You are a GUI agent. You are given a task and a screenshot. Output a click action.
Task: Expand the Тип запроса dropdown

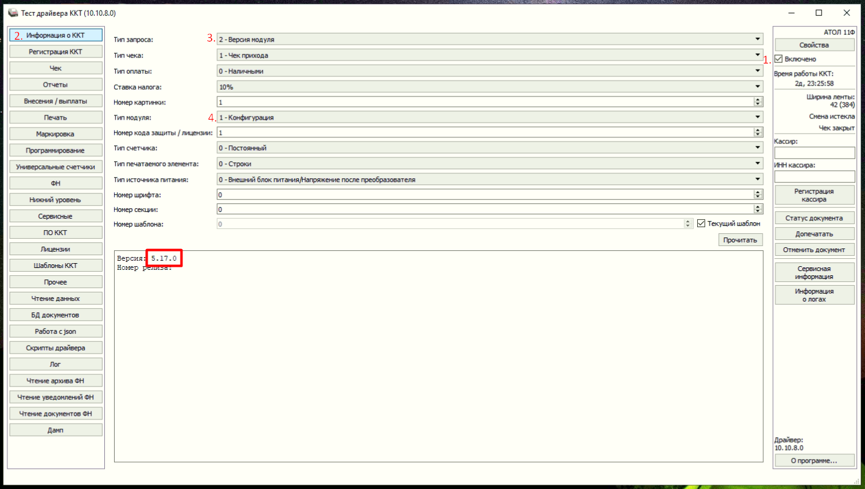coord(489,40)
